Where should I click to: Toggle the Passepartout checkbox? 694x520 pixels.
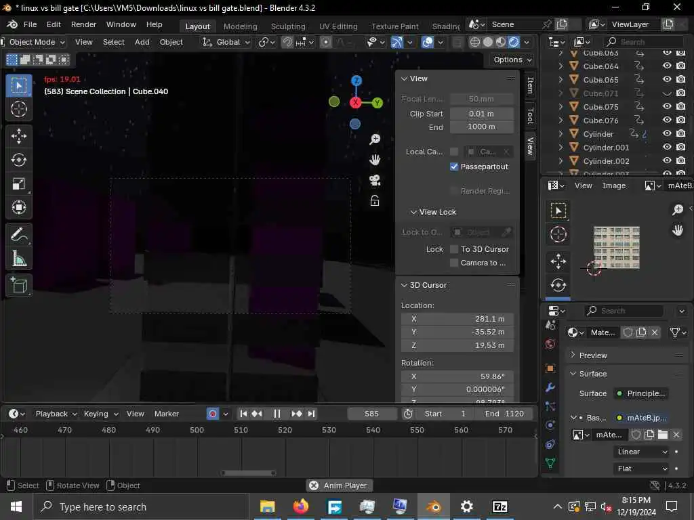(454, 167)
